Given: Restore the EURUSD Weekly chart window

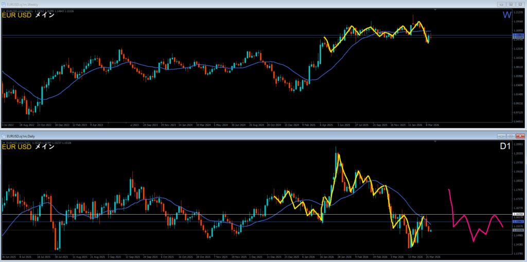Looking at the screenshot, I should click(x=511, y=4).
